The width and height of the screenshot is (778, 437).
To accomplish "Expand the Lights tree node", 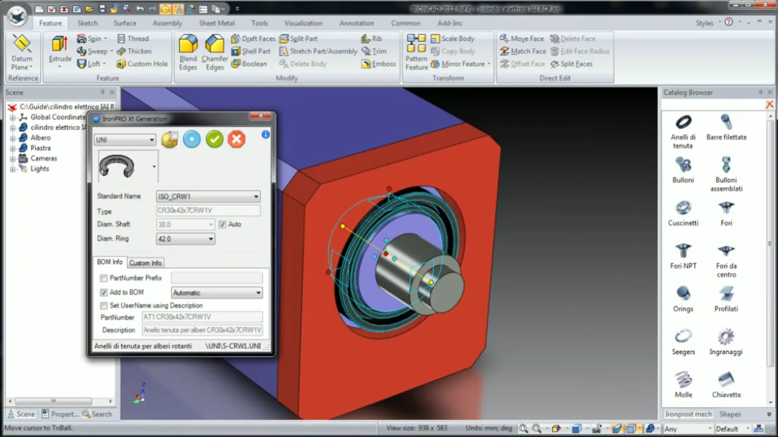I will pos(13,169).
